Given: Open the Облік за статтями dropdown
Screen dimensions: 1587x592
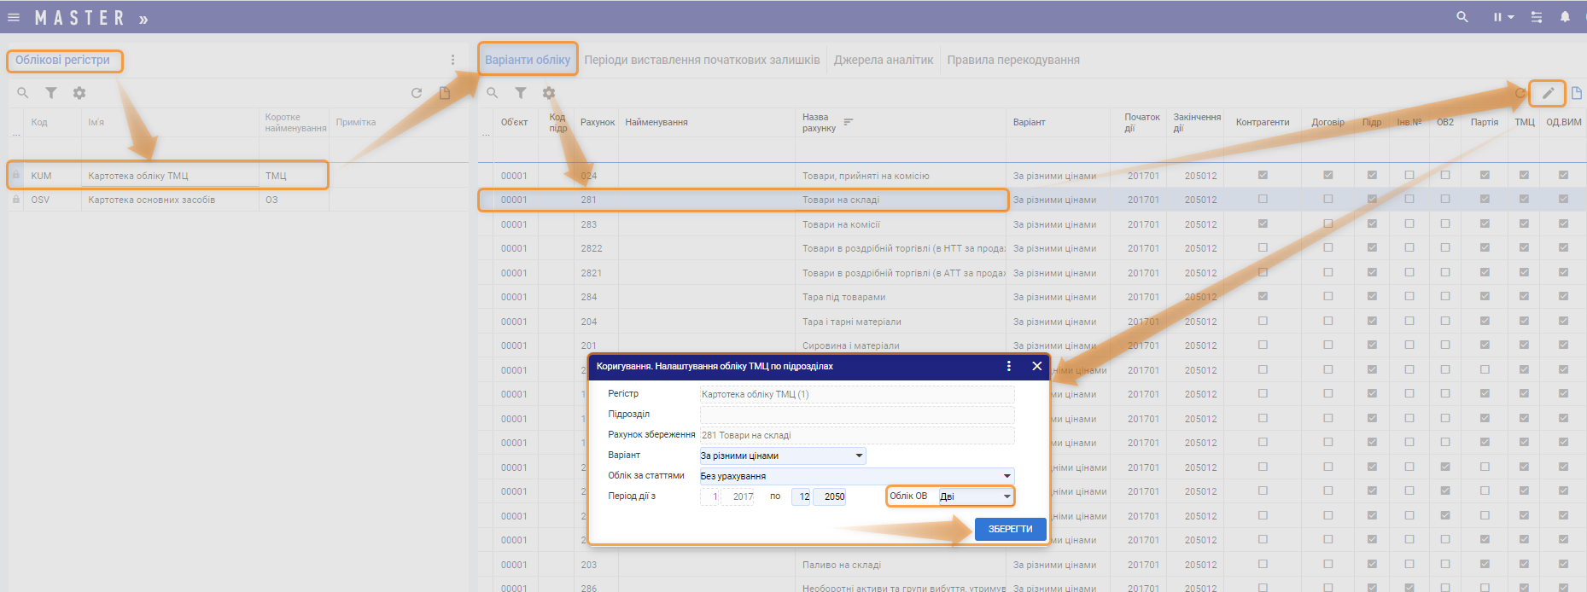Looking at the screenshot, I should tap(1007, 476).
